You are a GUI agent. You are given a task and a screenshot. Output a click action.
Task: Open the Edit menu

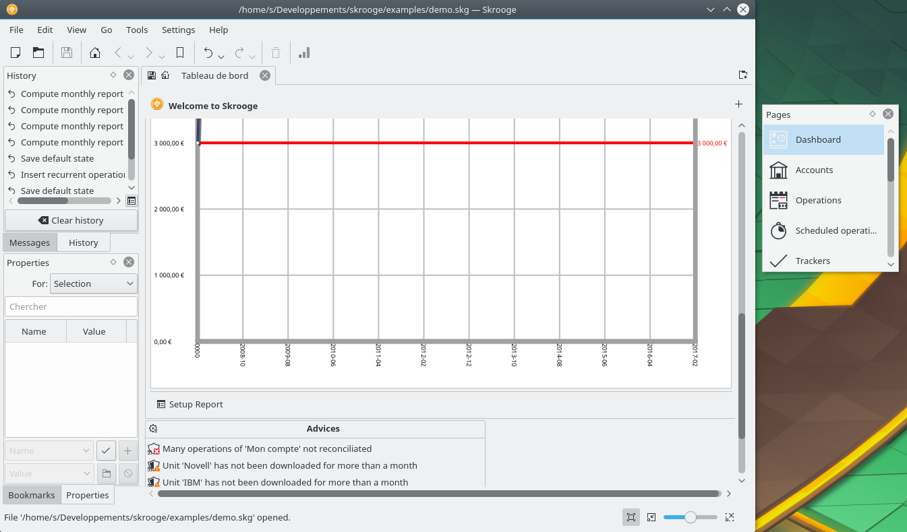(x=45, y=30)
